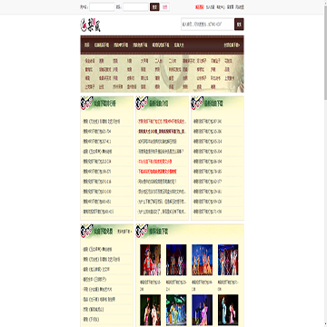
Task: Click the opera mask icon in first list panel header
Action: 86,104
